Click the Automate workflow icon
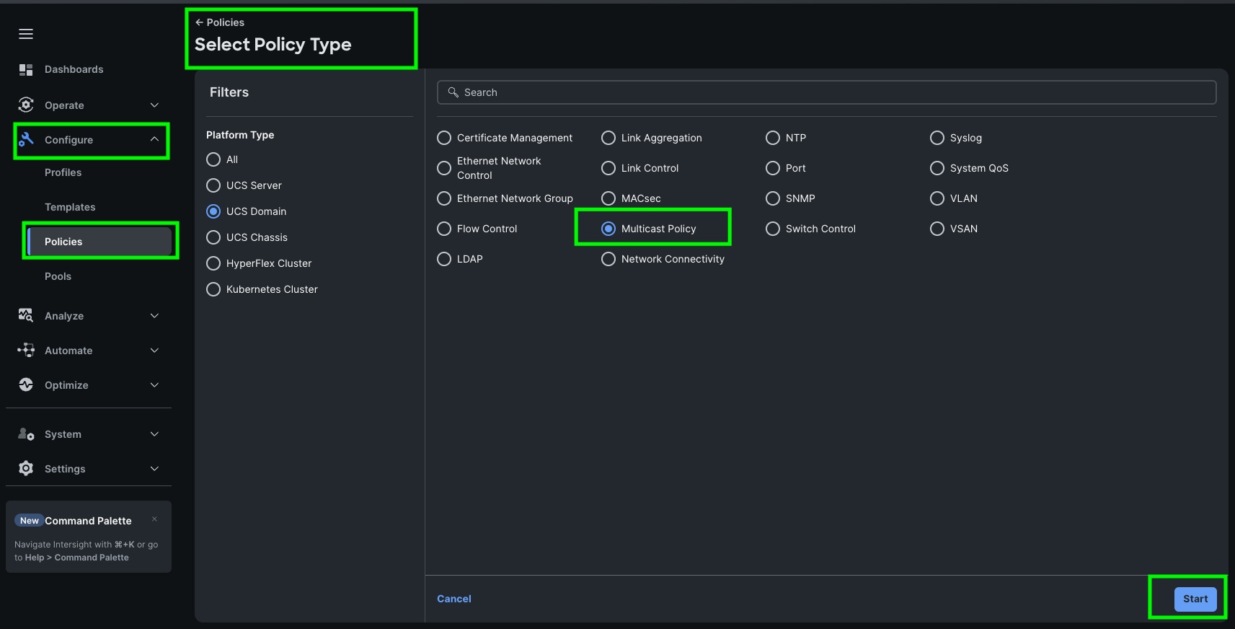Image resolution: width=1235 pixels, height=629 pixels. click(26, 351)
